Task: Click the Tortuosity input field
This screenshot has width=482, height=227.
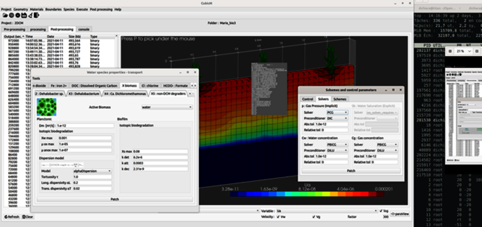Action: pos(92,177)
